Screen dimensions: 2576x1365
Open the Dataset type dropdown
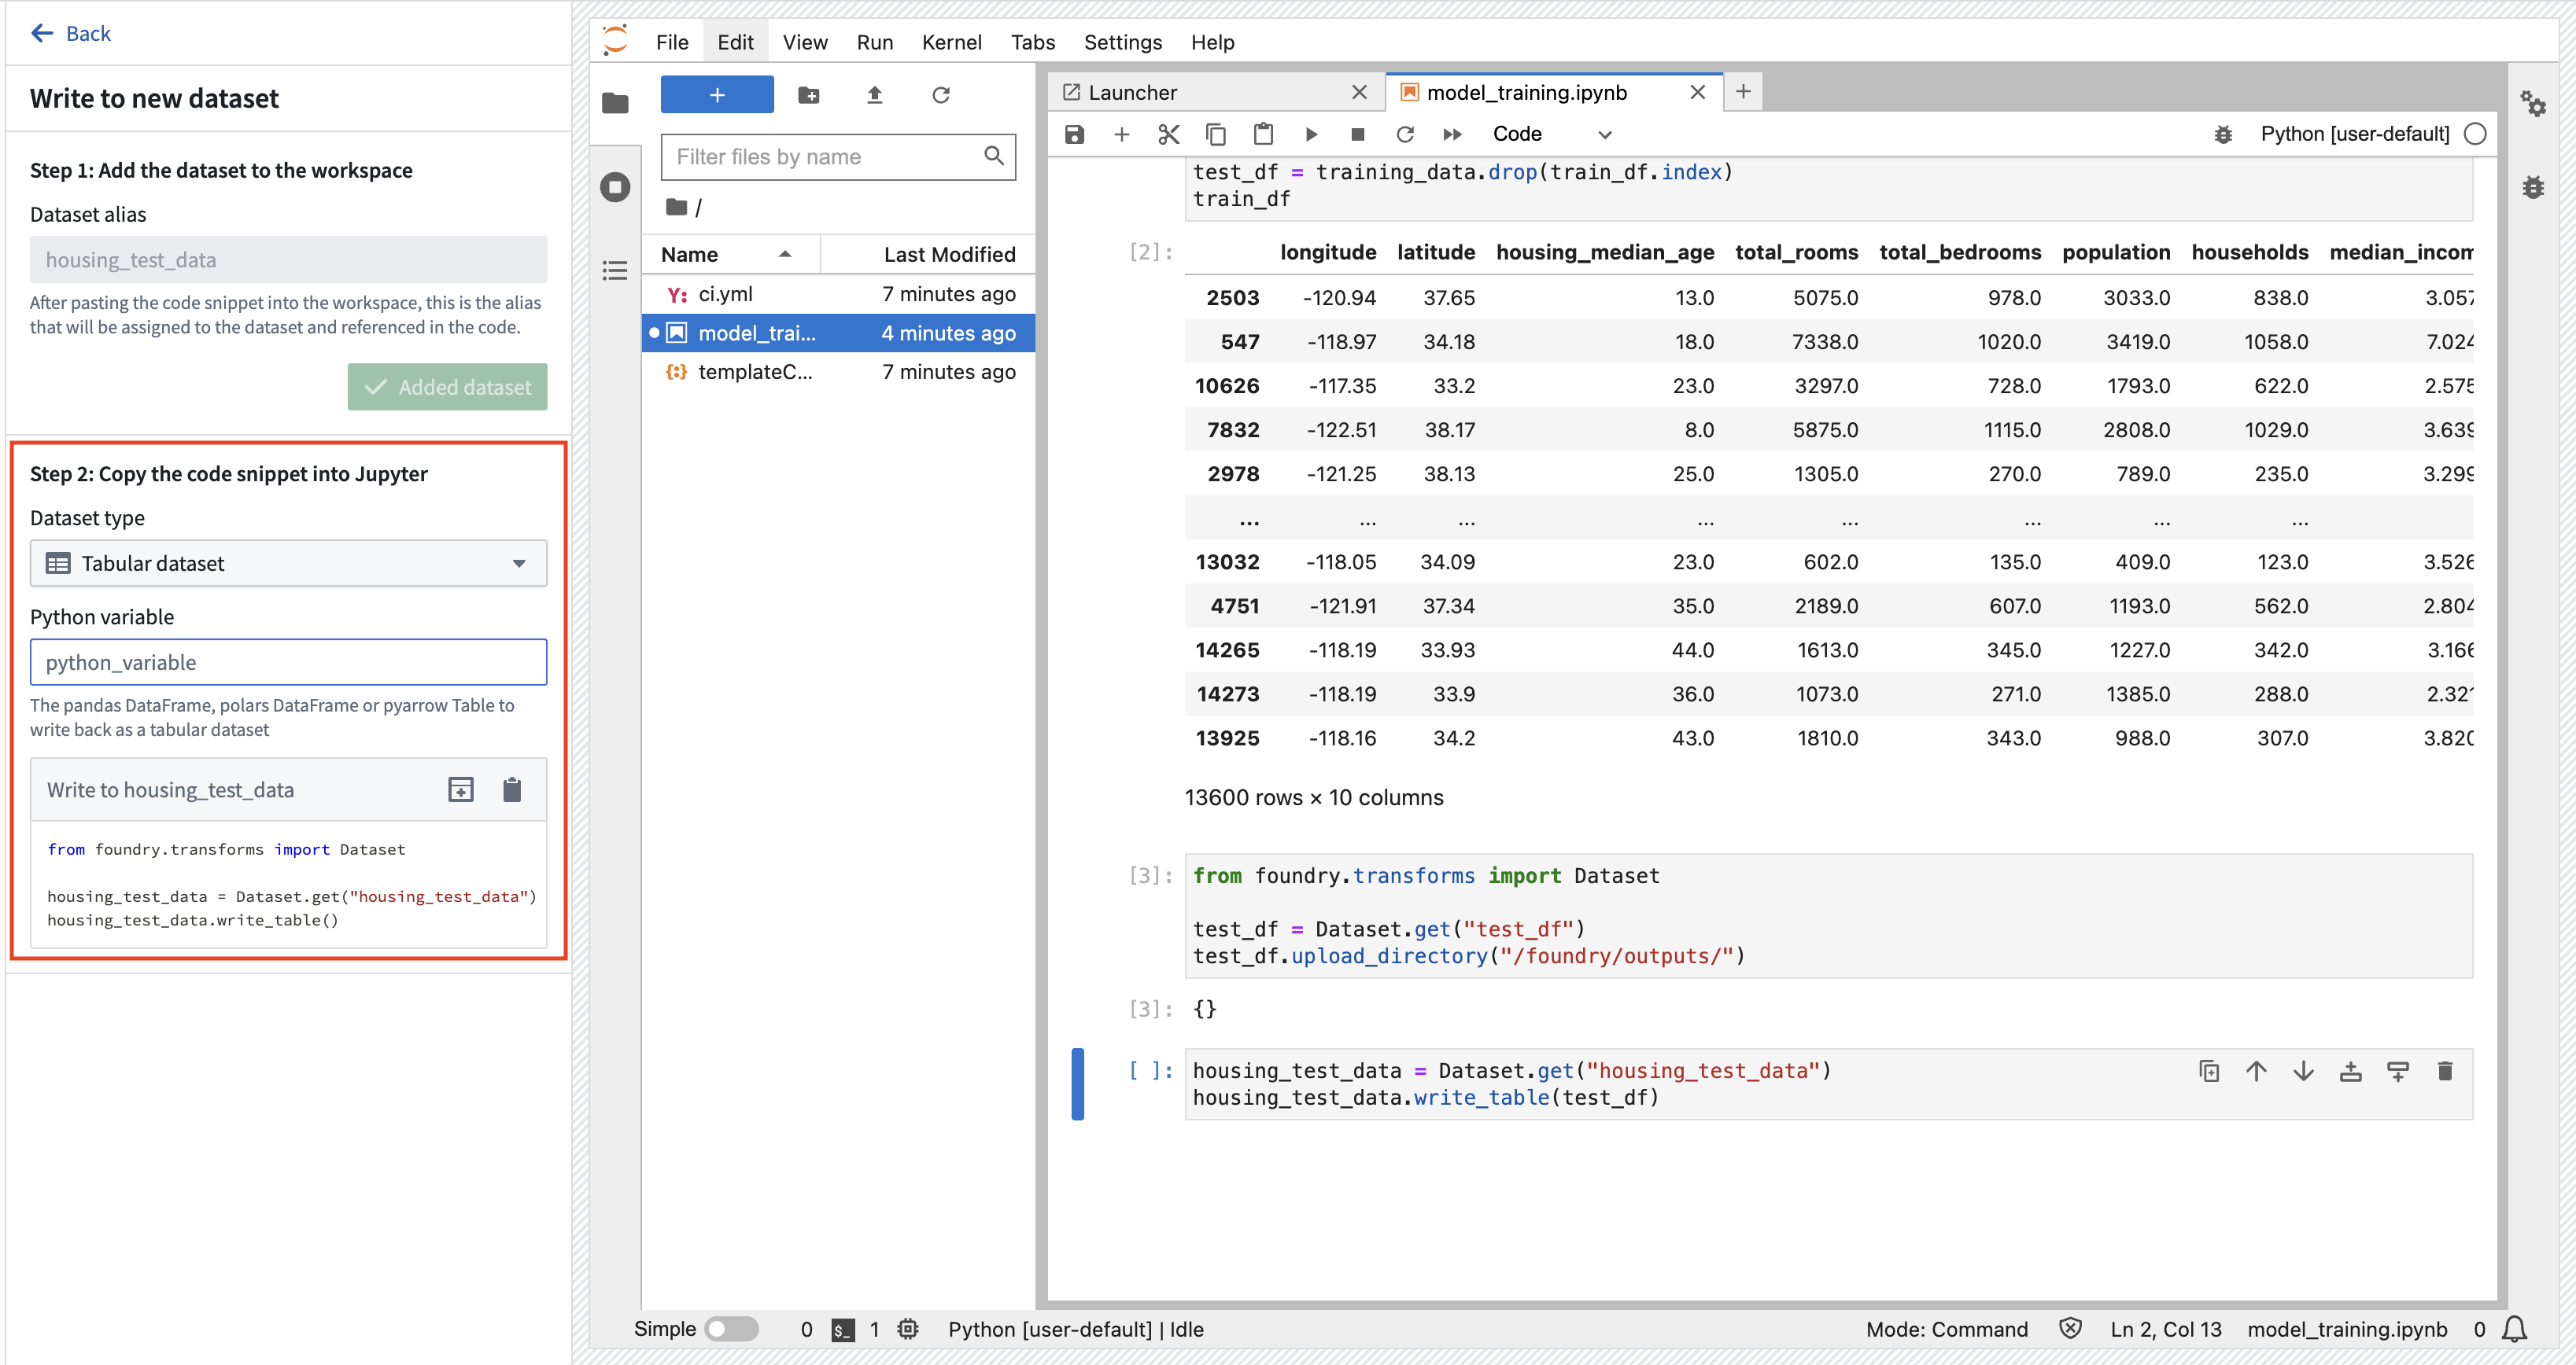(x=288, y=564)
